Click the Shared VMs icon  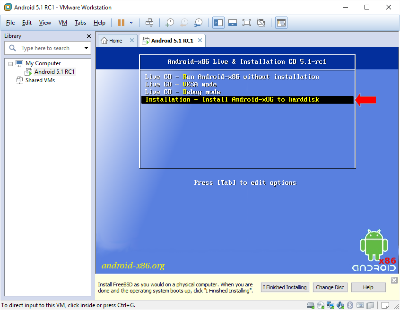pyautogui.click(x=19, y=80)
